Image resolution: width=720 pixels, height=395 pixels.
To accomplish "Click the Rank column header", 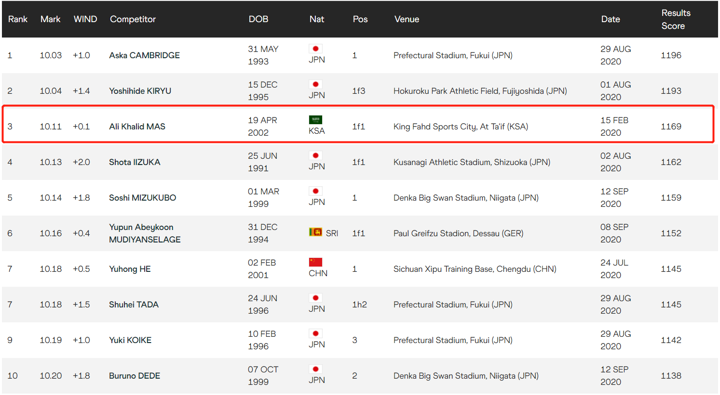I will [x=18, y=19].
